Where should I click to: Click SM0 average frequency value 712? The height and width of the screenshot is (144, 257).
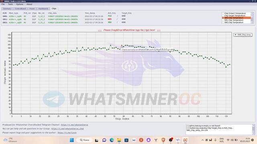[x=110, y=16]
